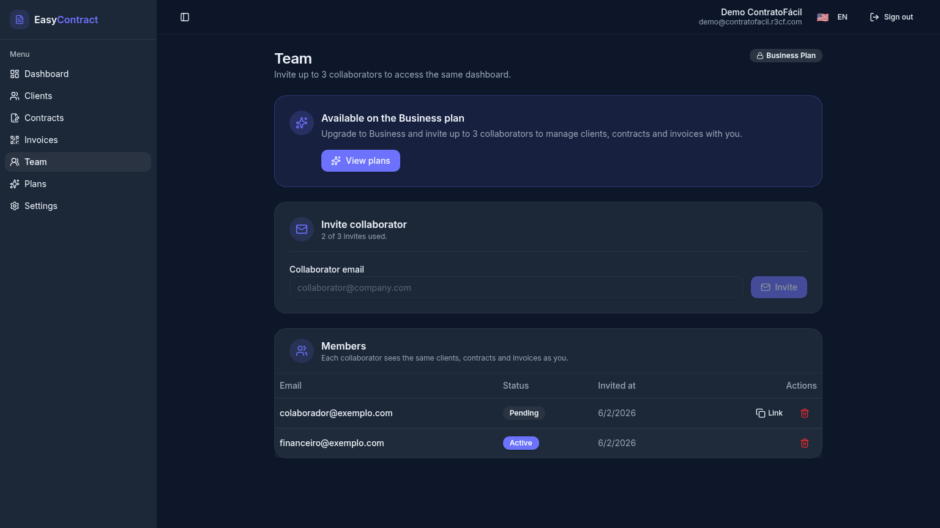The height and width of the screenshot is (528, 940).
Task: Click the Invite button
Action: click(778, 287)
